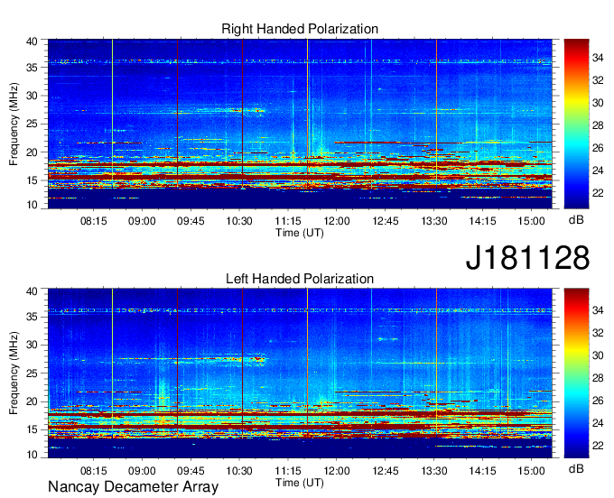614x498 pixels.
Task: Click the 35 MHz tick label on left-handed plot
Action: tap(32, 317)
